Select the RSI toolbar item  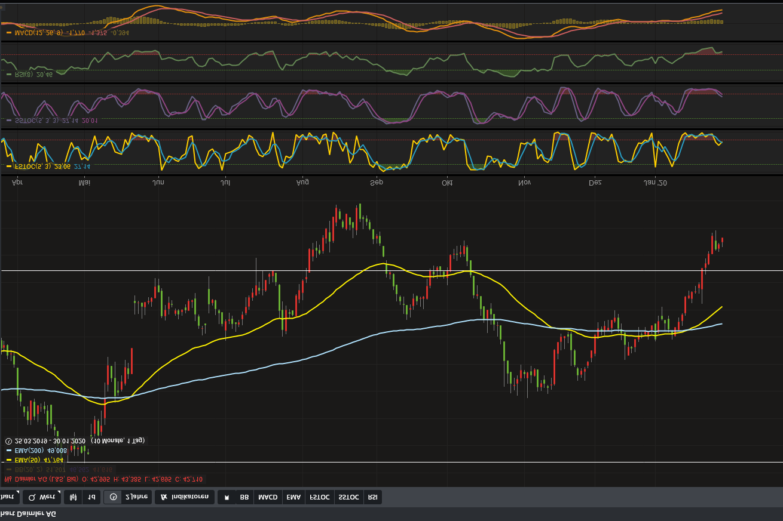[x=372, y=497]
